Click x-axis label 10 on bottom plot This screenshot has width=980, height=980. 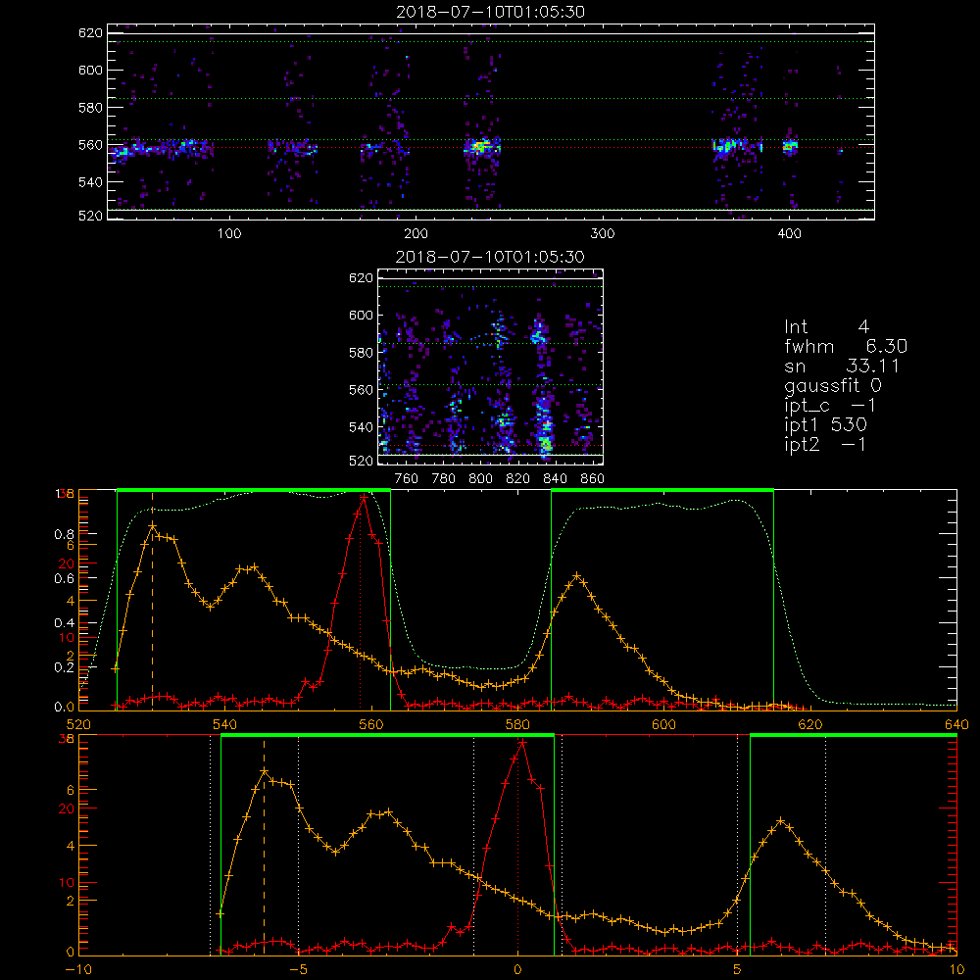click(x=956, y=970)
